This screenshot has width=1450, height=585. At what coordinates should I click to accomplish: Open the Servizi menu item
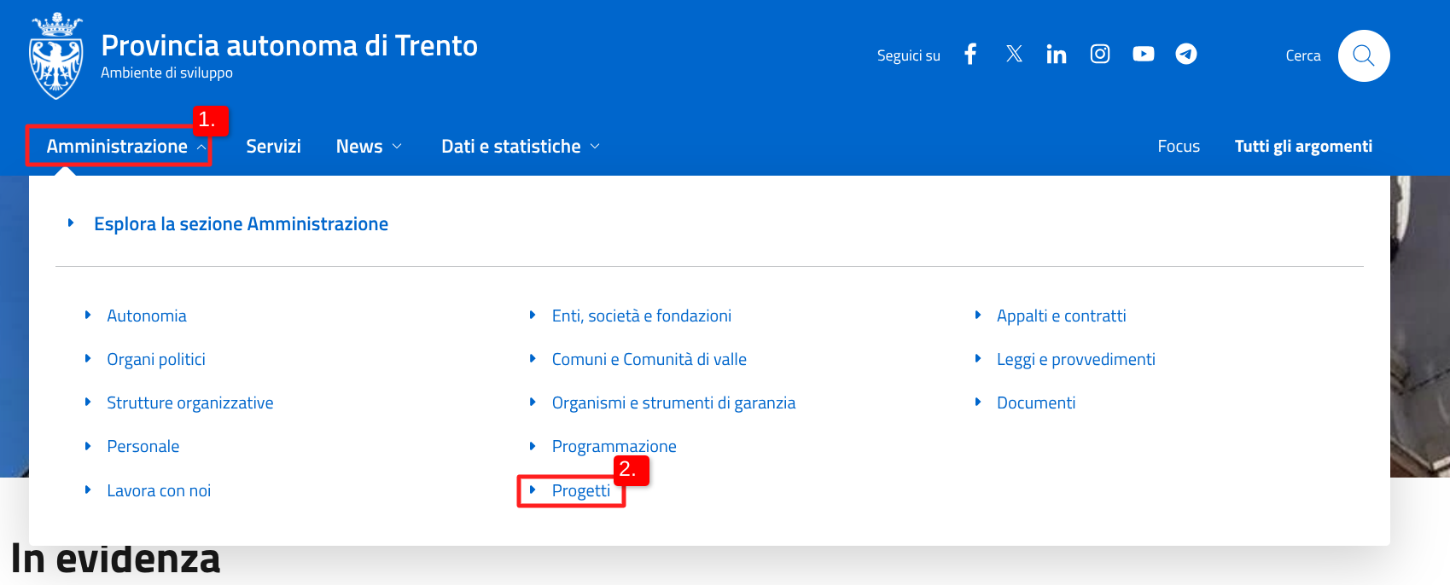point(273,147)
